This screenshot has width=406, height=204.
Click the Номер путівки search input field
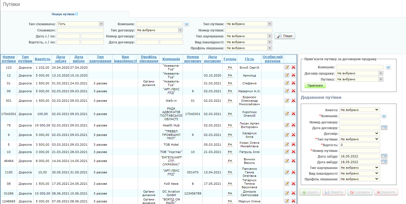[249, 30]
